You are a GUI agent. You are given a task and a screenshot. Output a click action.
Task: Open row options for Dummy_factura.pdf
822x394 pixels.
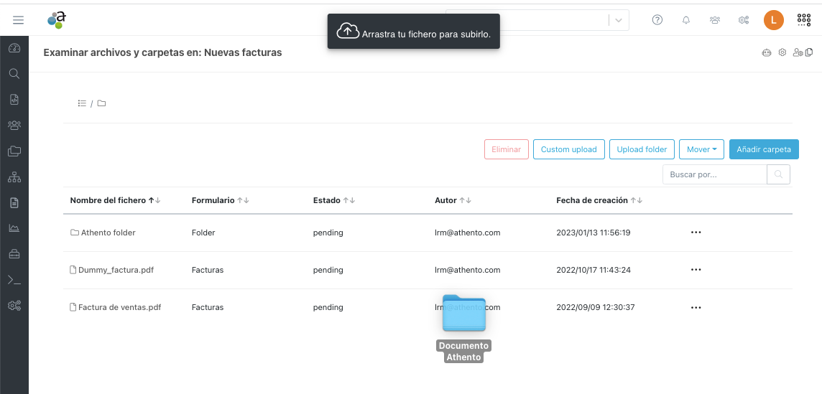(696, 270)
